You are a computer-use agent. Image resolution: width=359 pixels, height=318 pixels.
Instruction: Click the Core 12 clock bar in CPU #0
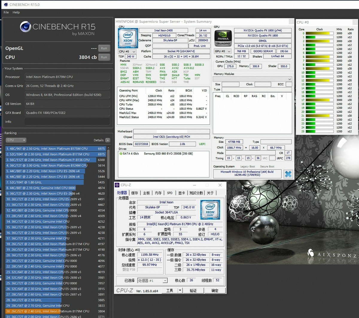coord(320,80)
